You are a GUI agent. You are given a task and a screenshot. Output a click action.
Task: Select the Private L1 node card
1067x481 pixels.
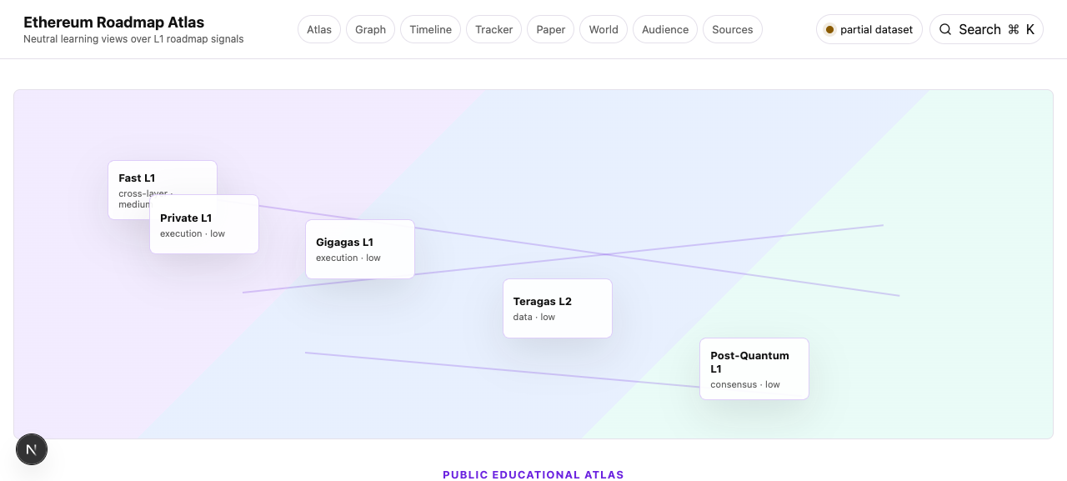click(x=204, y=224)
